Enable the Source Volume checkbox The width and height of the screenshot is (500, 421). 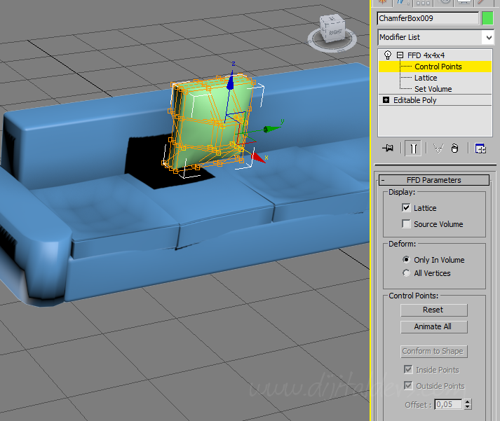tap(406, 224)
